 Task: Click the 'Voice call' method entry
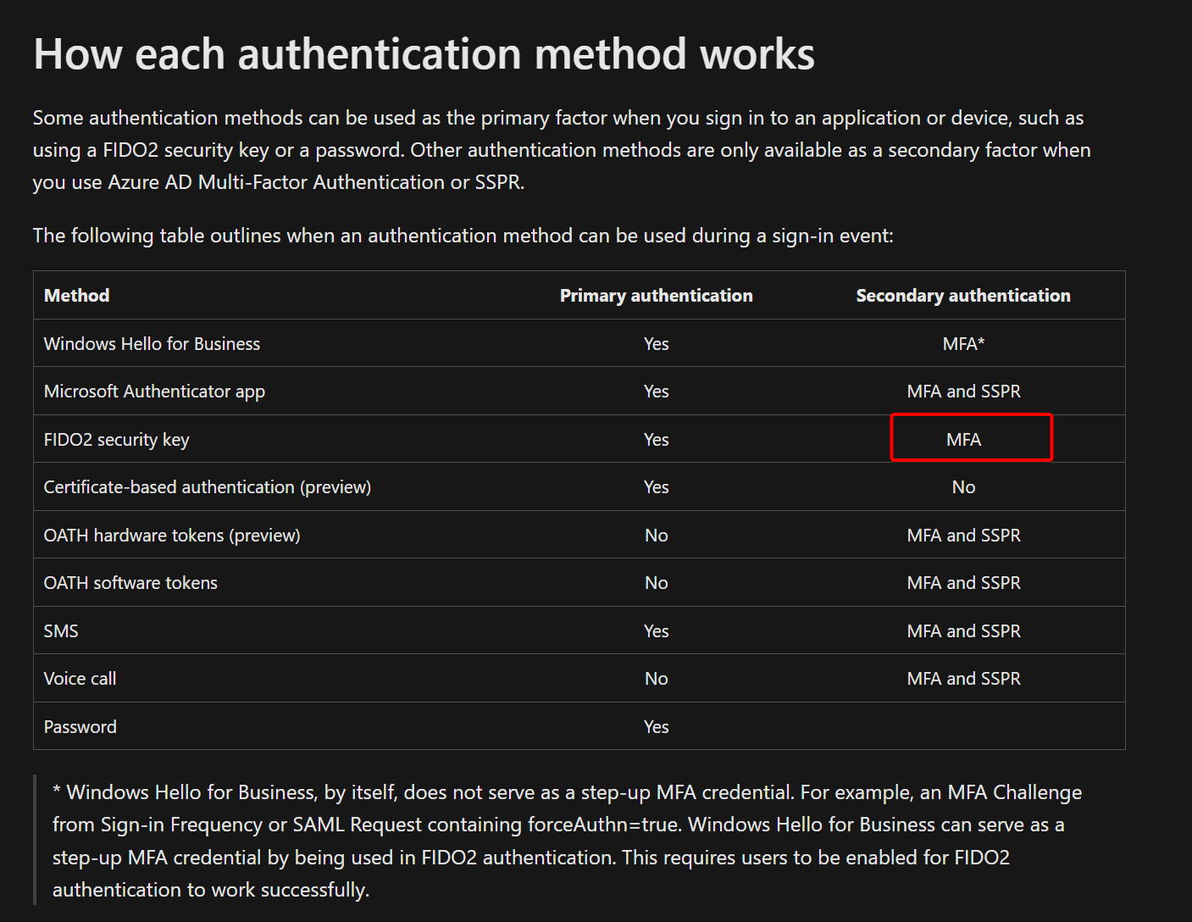[x=80, y=678]
